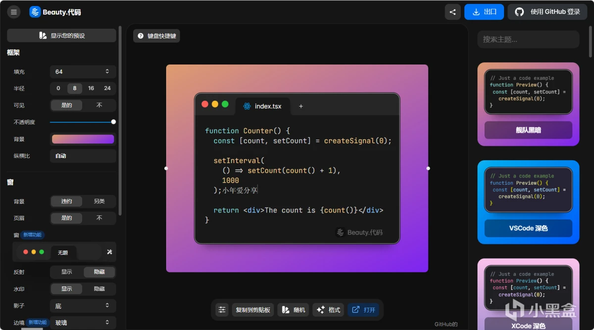The width and height of the screenshot is (594, 330).
Task: Select 显示 for the reflection option
Action: point(67,272)
